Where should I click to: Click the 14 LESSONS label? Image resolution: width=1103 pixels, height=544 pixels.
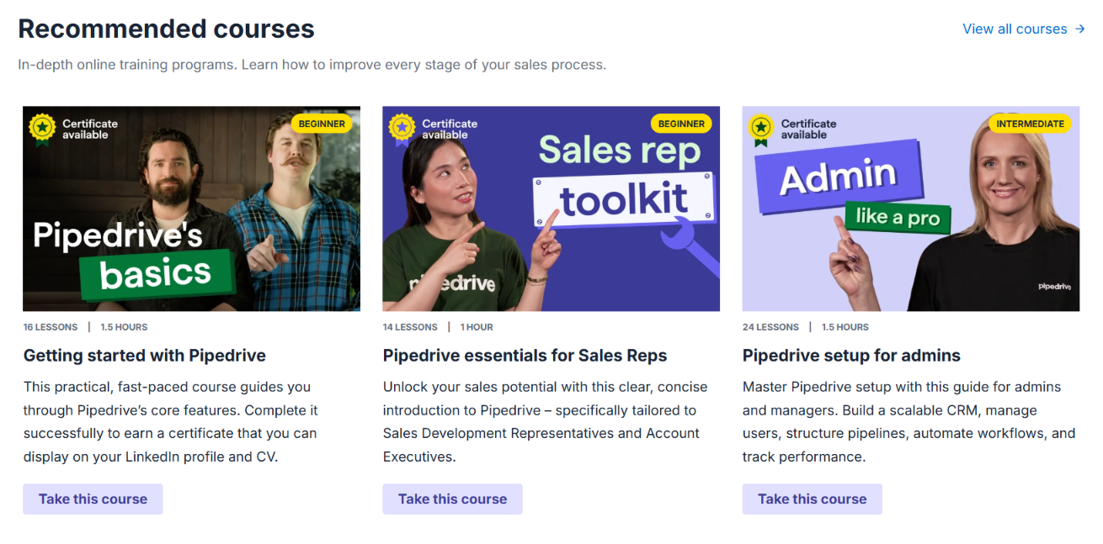pos(410,327)
